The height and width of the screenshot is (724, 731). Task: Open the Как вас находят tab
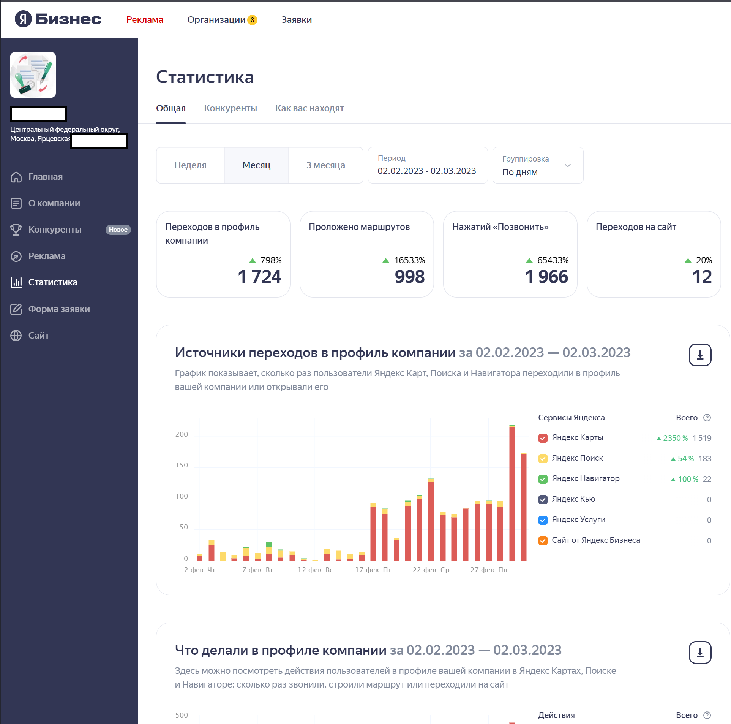(x=309, y=108)
